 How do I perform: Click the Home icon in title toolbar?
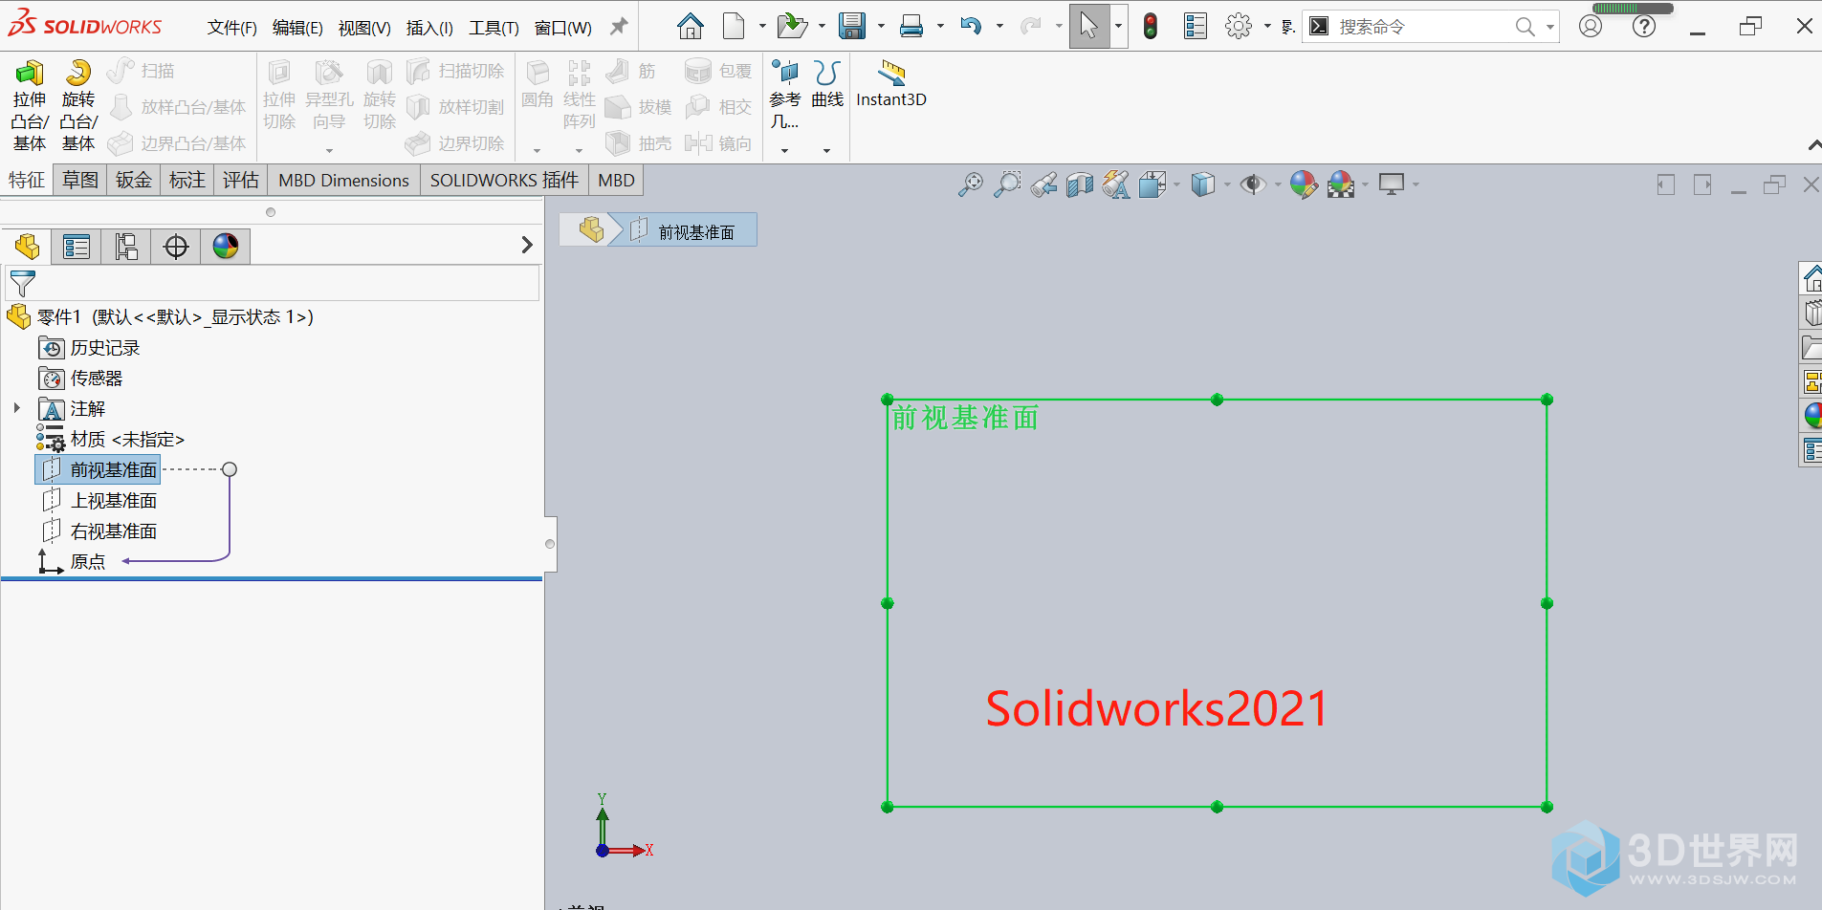[x=690, y=26]
